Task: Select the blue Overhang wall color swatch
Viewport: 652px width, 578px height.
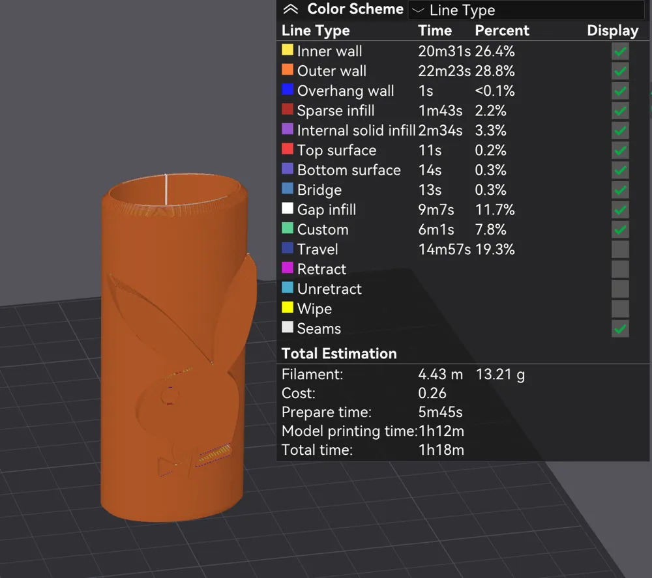Action: click(x=288, y=90)
